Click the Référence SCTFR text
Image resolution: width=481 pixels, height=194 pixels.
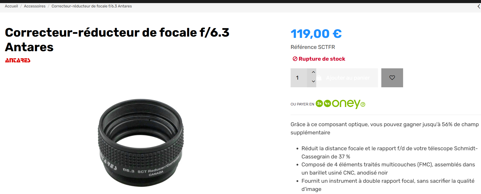coord(313,47)
